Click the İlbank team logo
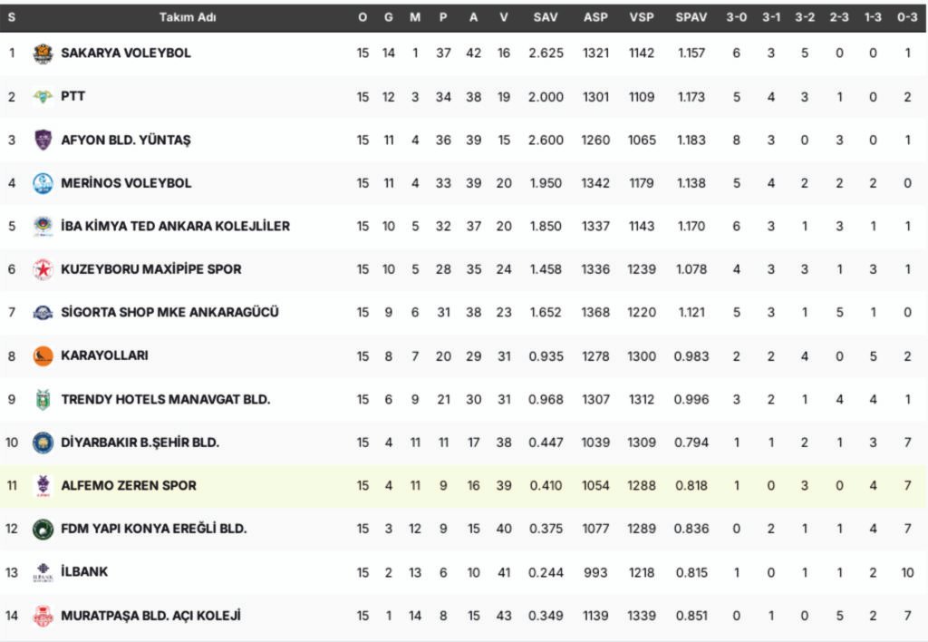928x642 pixels. click(x=43, y=572)
